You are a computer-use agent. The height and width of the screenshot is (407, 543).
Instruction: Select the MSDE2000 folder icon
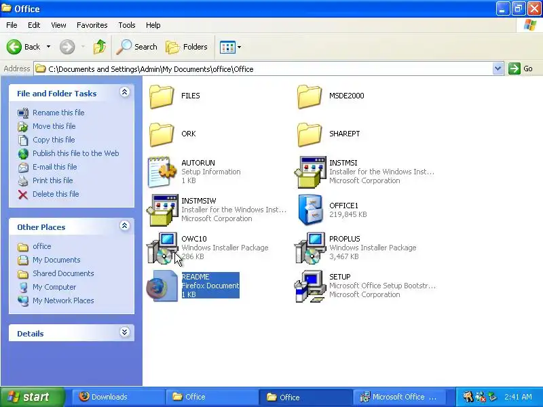pos(310,96)
